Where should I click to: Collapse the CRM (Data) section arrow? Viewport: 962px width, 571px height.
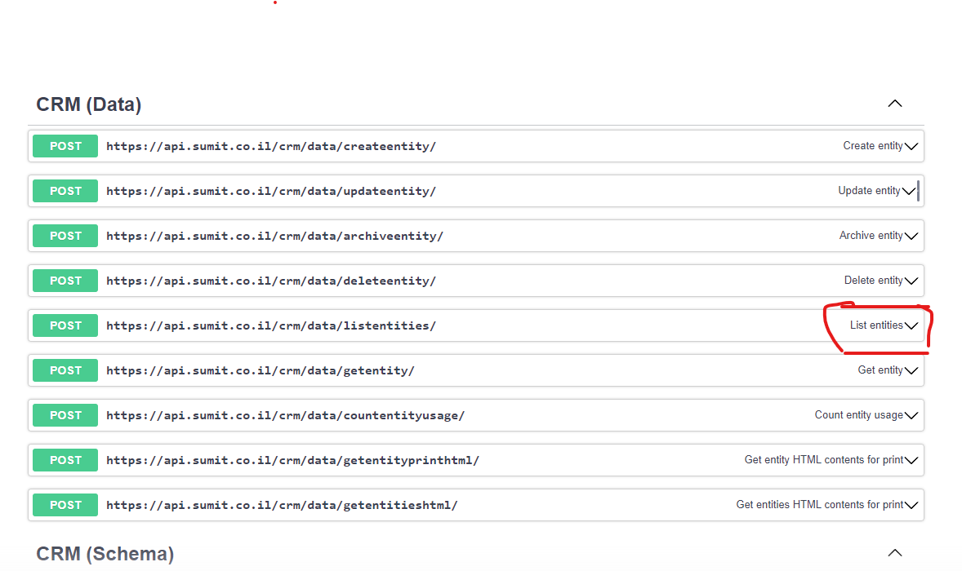coord(895,104)
